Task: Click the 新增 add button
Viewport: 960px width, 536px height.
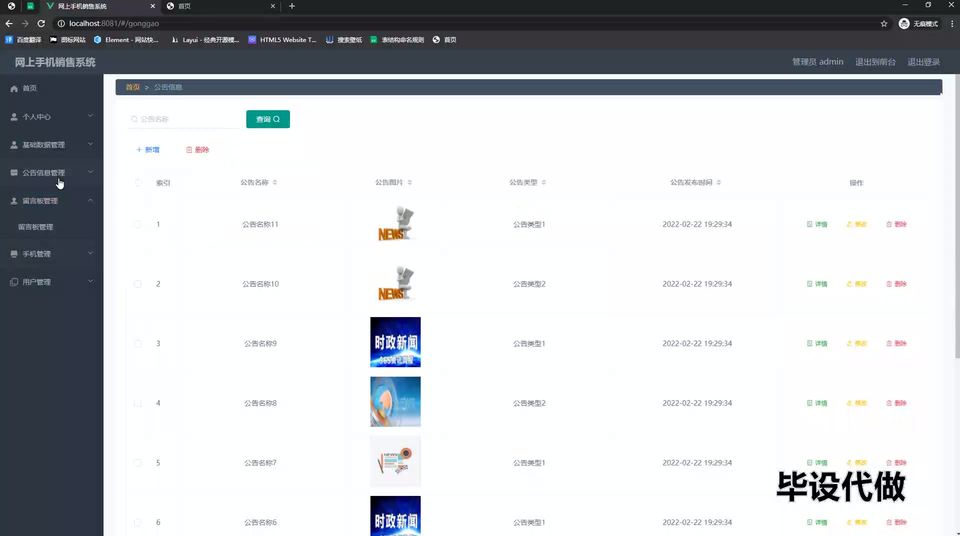Action: click(147, 149)
